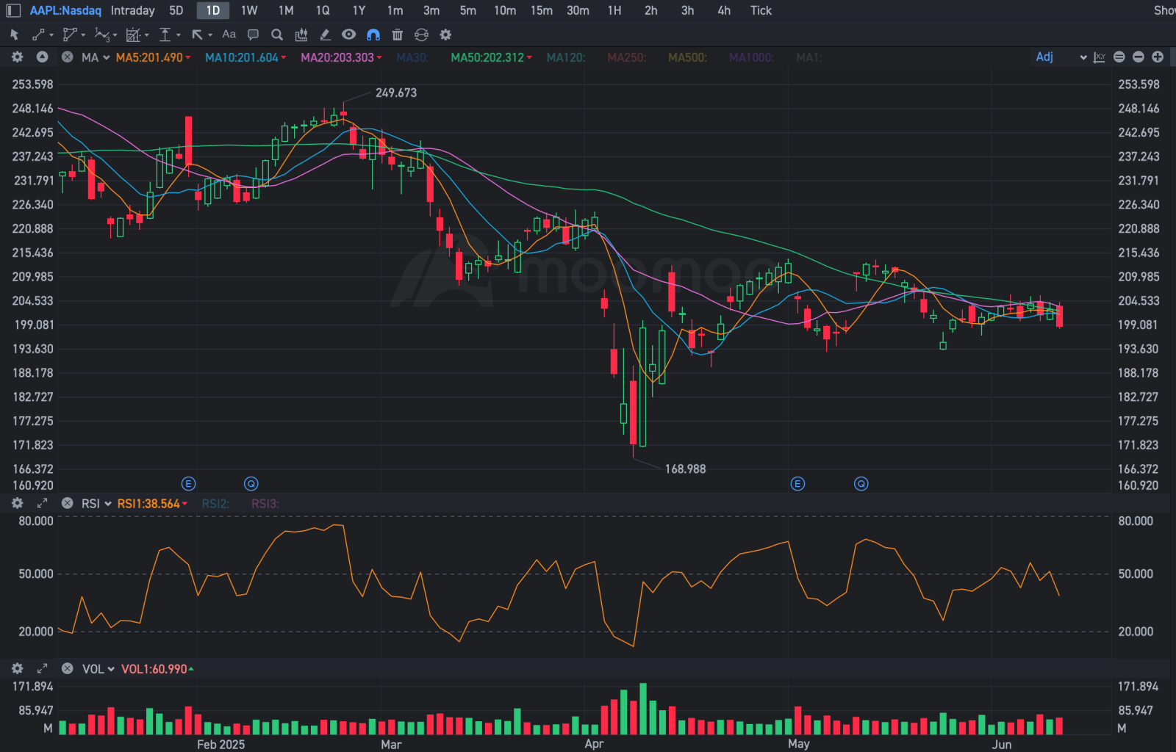This screenshot has width=1176, height=752.
Task: Click the pencil brush drawing tool
Action: coord(325,35)
